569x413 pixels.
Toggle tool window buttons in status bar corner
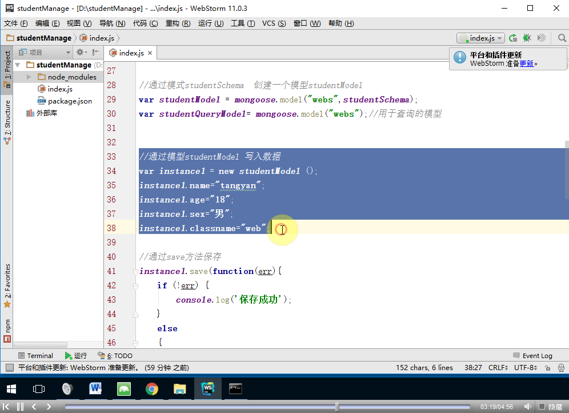9,368
